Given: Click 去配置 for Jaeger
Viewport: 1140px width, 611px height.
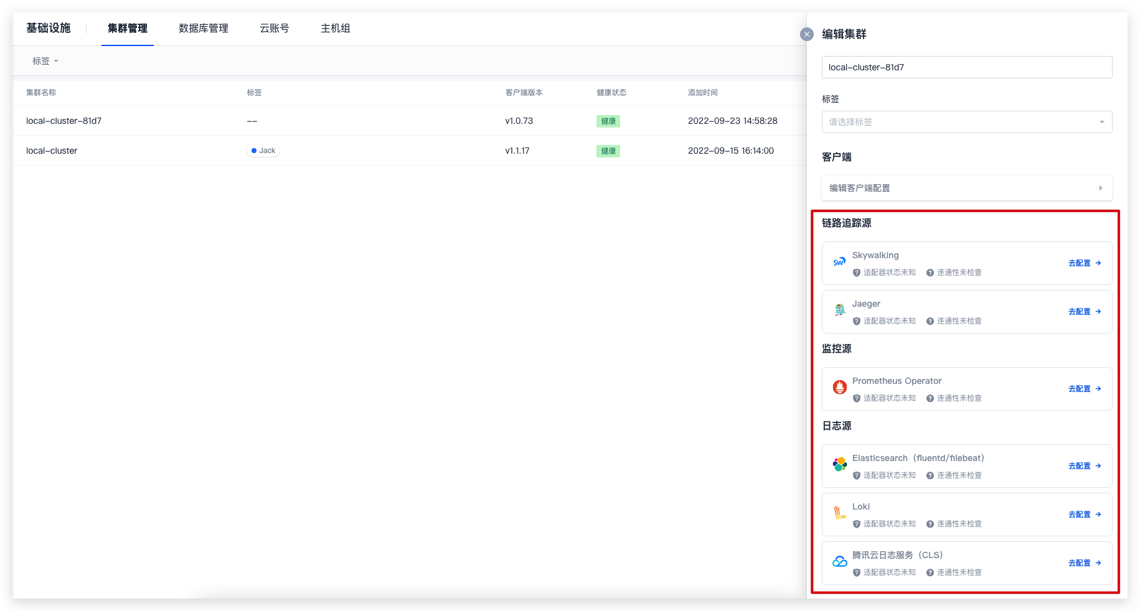Looking at the screenshot, I should point(1085,312).
